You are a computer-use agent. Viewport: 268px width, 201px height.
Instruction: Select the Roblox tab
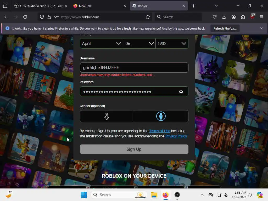point(159,6)
